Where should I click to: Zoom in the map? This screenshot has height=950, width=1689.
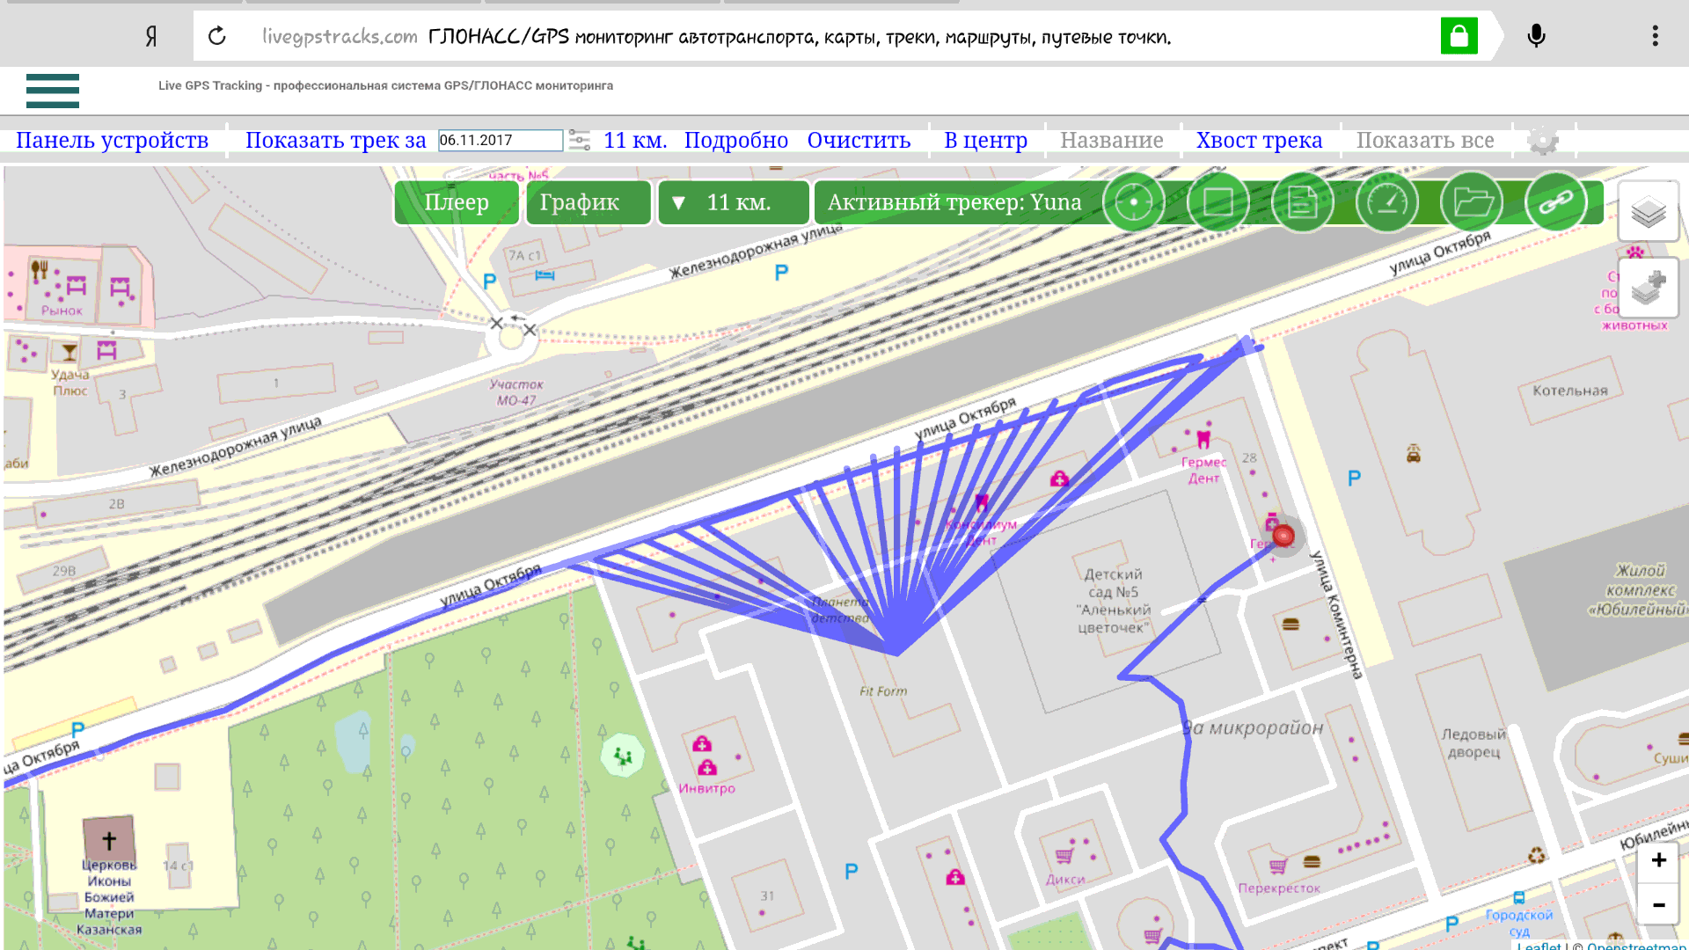pos(1658,860)
